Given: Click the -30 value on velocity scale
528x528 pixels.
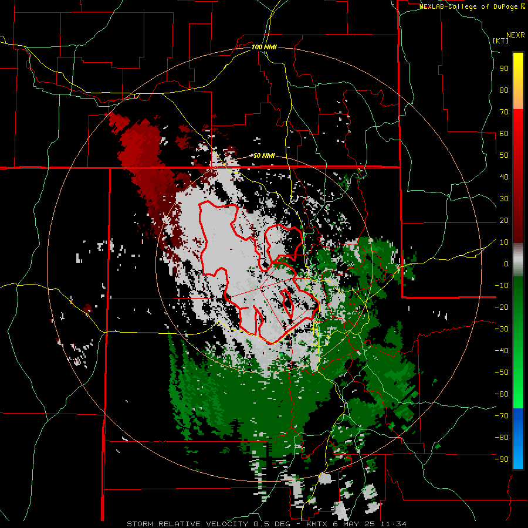Looking at the screenshot, I should 502,329.
